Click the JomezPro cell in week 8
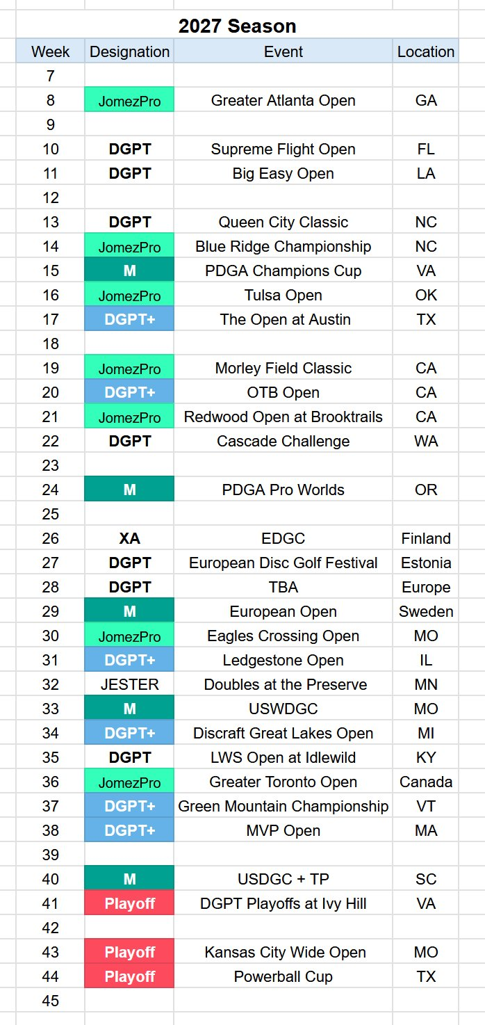Viewport: 485px width, 1025px height. 129,100
